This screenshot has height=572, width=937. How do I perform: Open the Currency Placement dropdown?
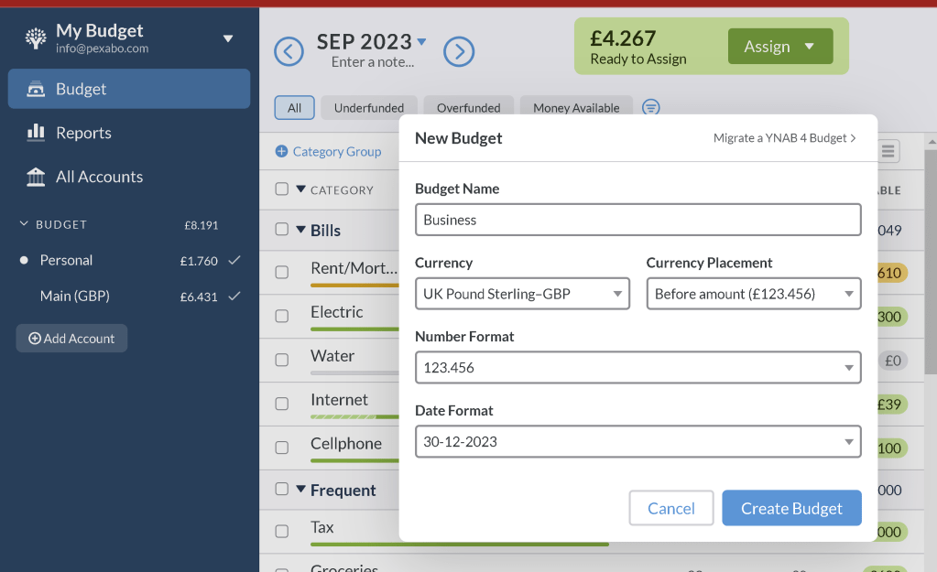click(x=754, y=294)
